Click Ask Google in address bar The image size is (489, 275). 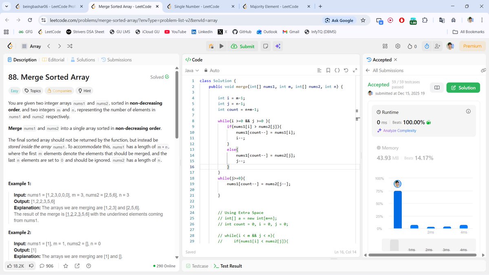pyautogui.click(x=339, y=20)
